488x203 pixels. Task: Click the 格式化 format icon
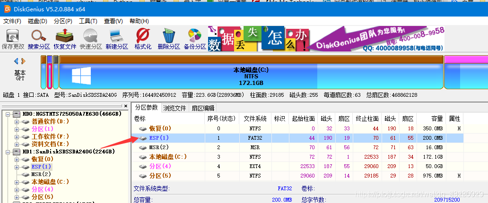click(143, 36)
